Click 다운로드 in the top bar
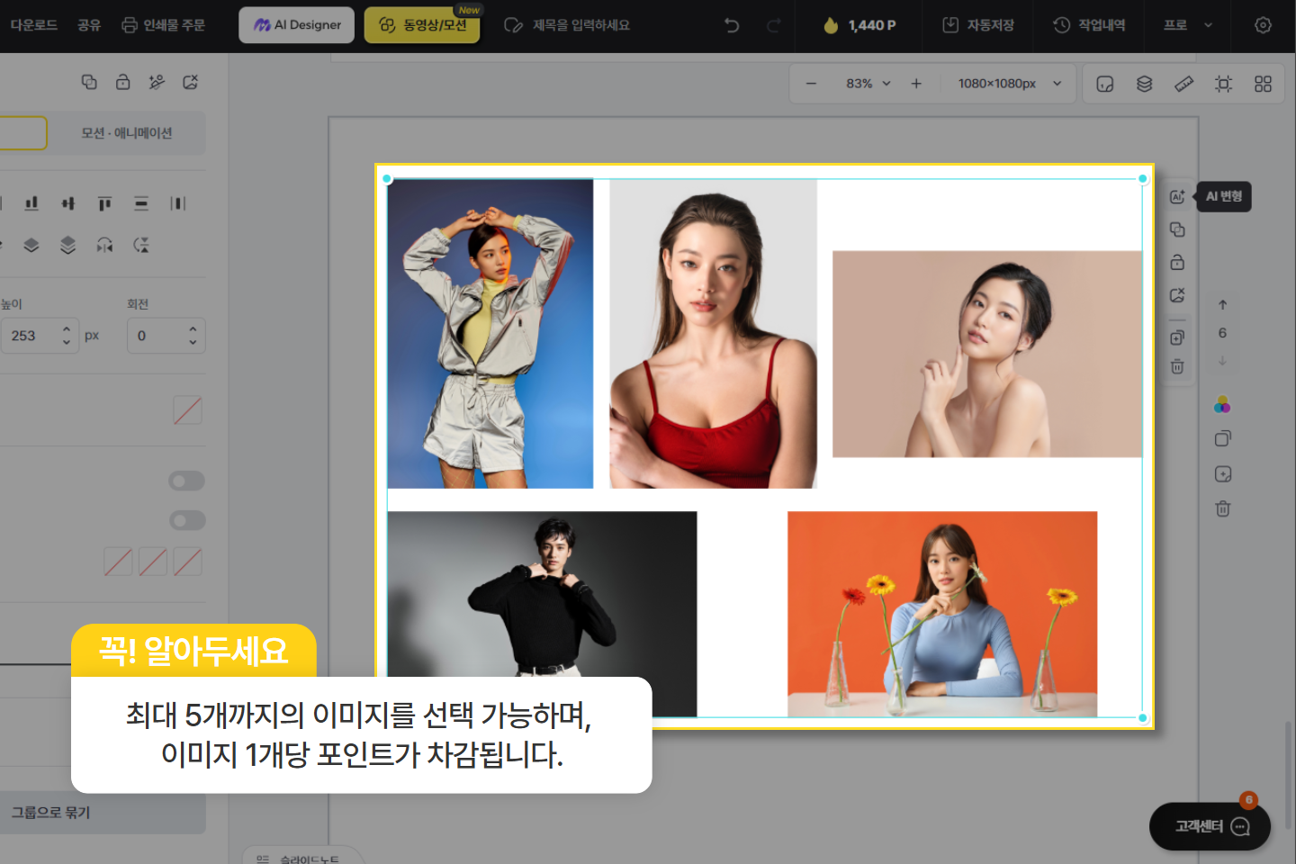1296x864 pixels. tap(34, 25)
